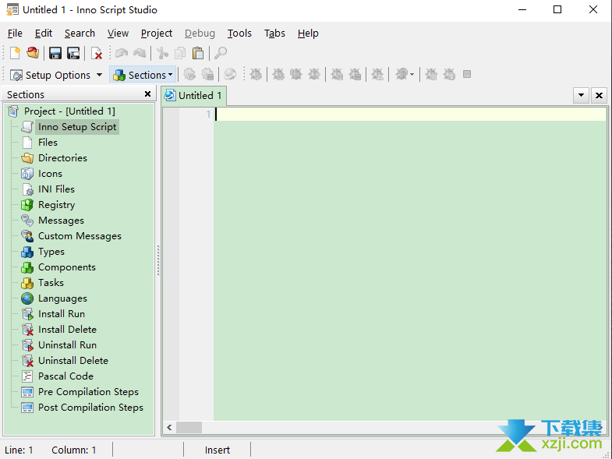Click the Files icon in Sections tree
Image resolution: width=612 pixels, height=459 pixels.
point(27,143)
